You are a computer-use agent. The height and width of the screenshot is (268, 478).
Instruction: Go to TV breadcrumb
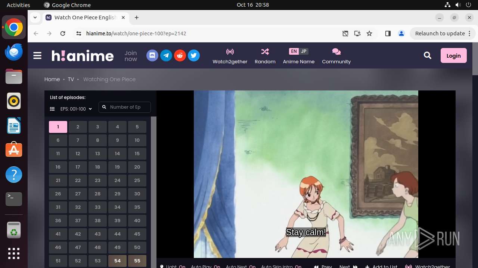pyautogui.click(x=71, y=79)
